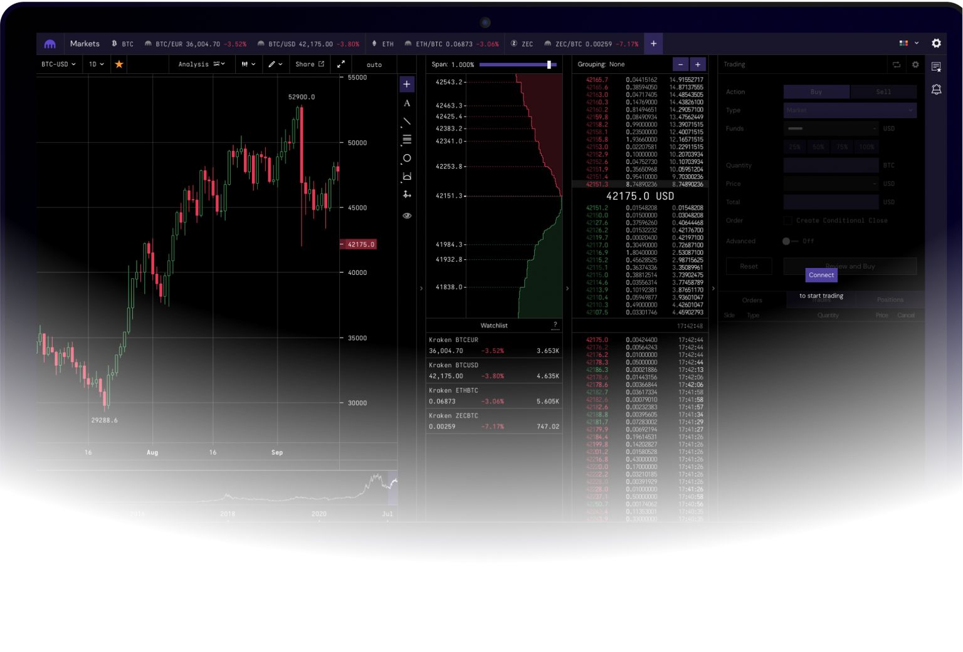Open the settings gear icon
Viewport: 963px width, 652px height.
tap(936, 43)
